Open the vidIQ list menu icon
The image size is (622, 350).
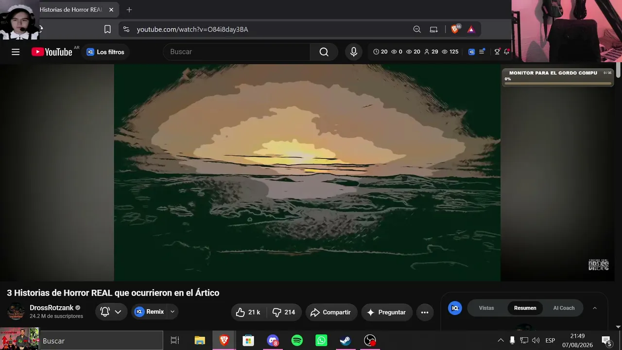(482, 52)
